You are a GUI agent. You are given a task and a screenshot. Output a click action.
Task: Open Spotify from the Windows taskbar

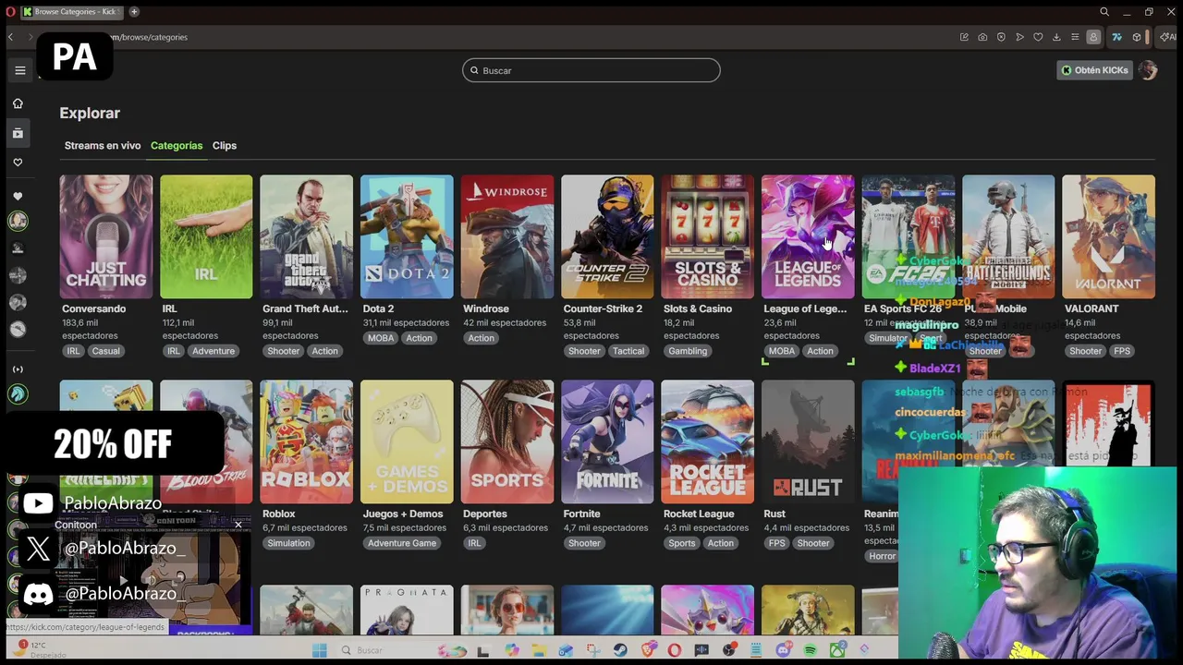811,650
